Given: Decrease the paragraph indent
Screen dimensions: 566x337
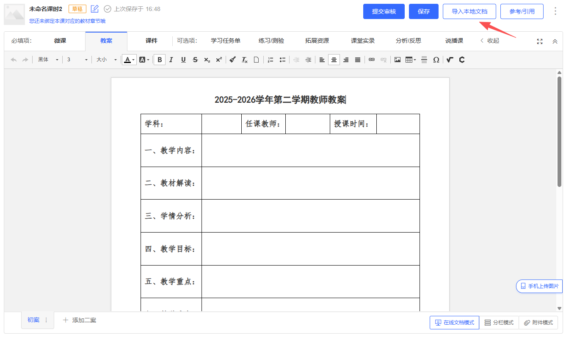Looking at the screenshot, I should pyautogui.click(x=296, y=60).
